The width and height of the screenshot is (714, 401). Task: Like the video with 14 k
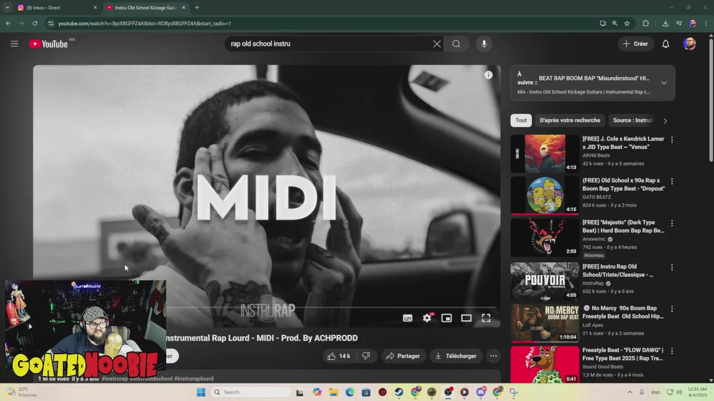339,356
